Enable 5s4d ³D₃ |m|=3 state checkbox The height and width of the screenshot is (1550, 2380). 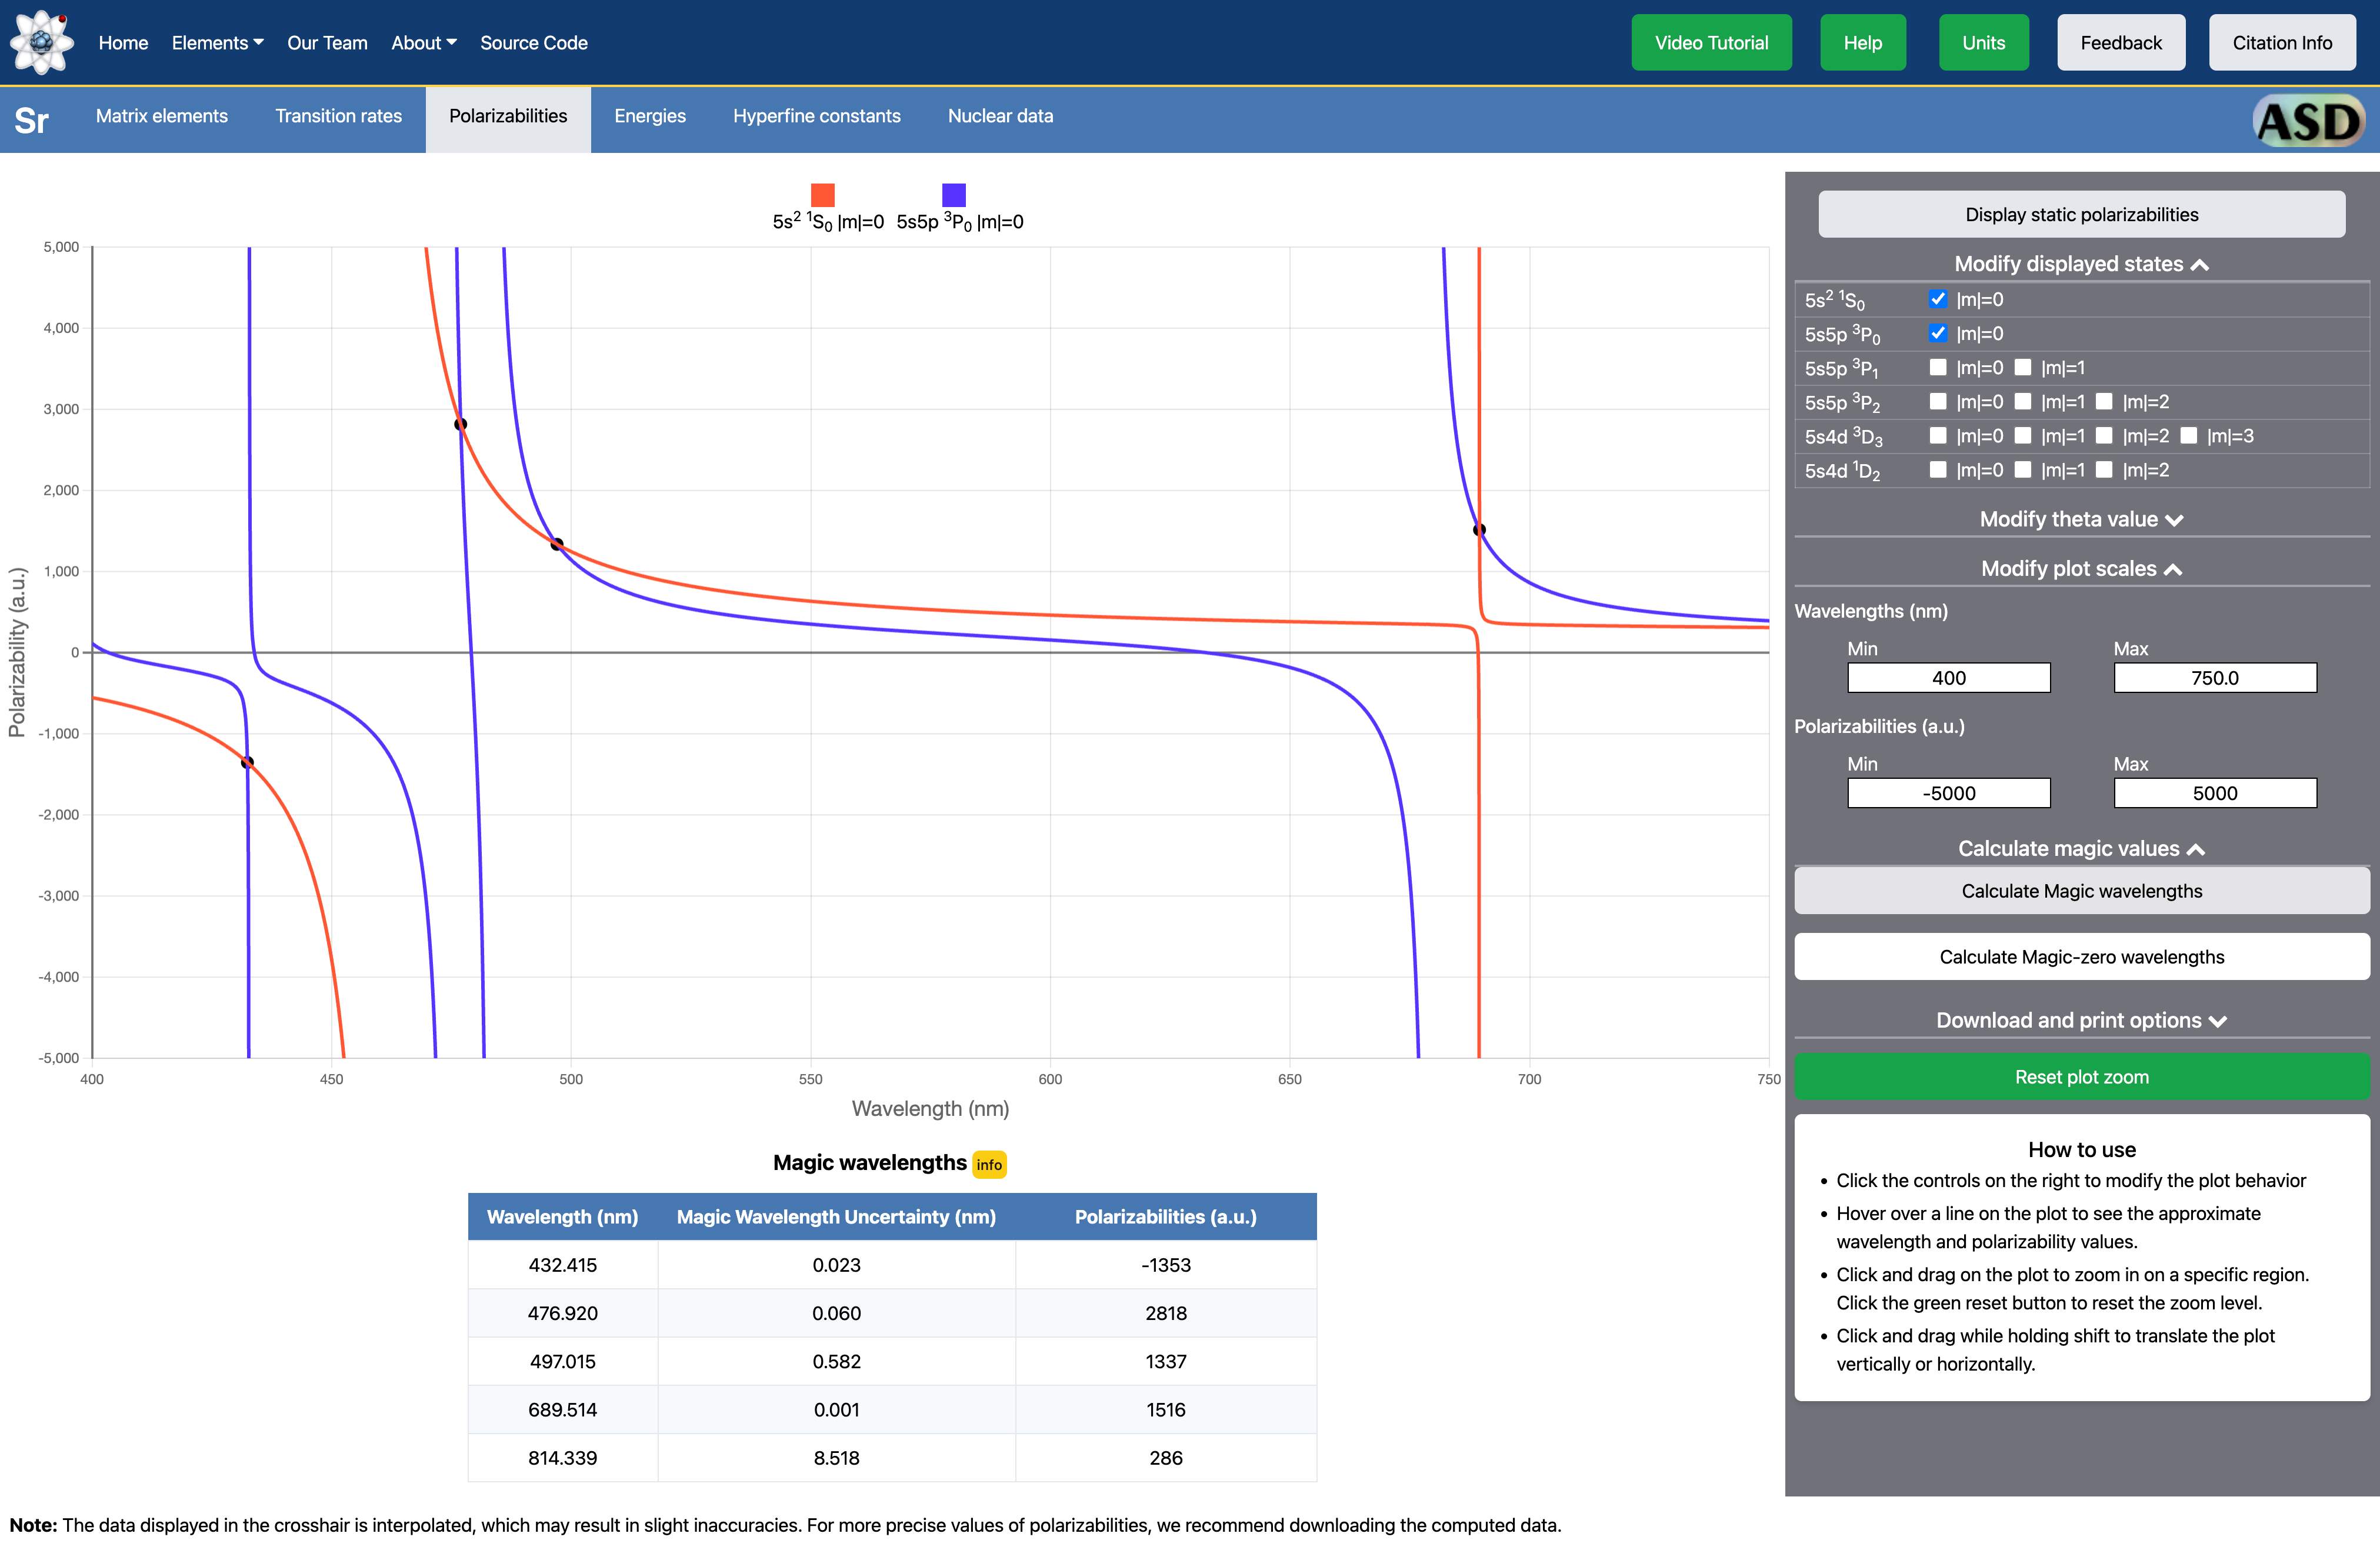tap(2188, 435)
